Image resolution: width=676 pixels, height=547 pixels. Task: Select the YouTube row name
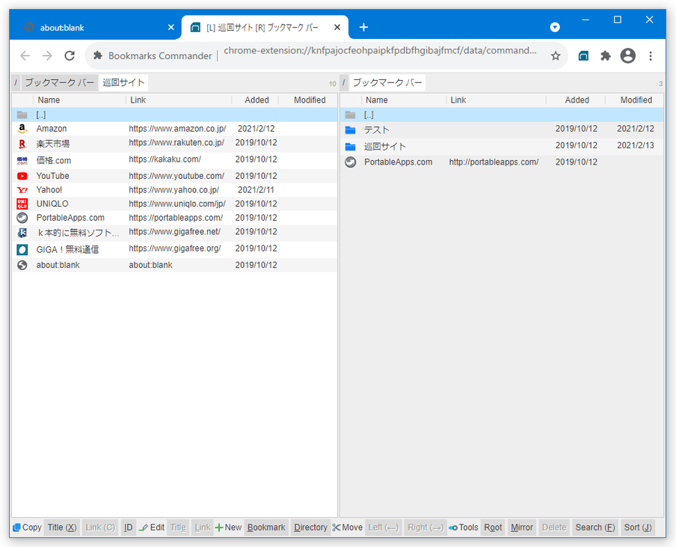52,176
